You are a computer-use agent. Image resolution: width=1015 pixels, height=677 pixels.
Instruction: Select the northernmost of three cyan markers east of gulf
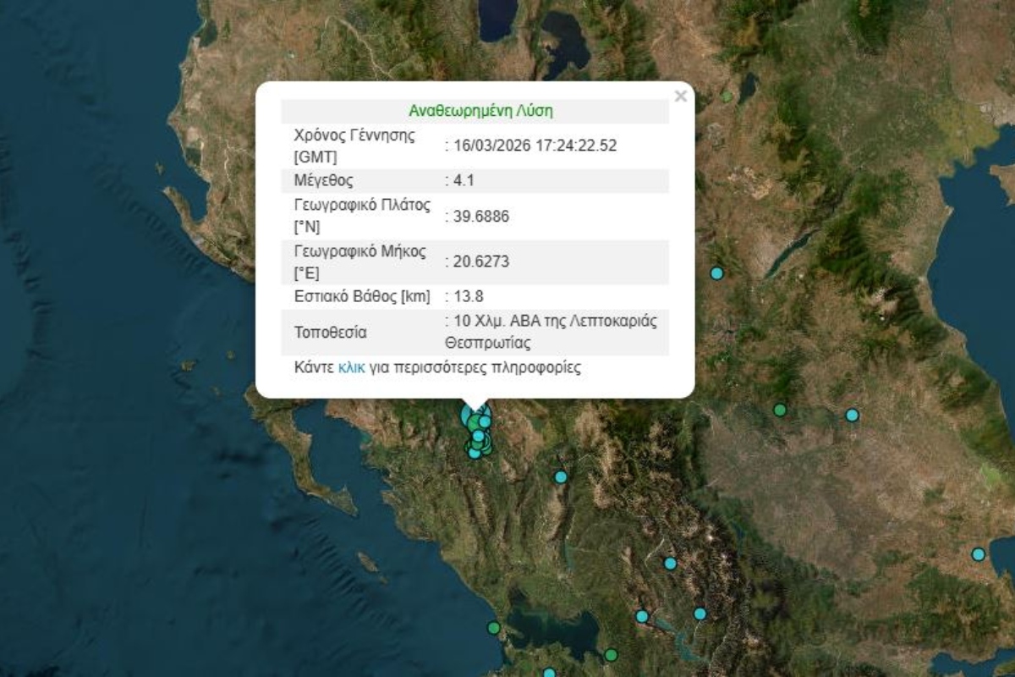pyautogui.click(x=670, y=564)
